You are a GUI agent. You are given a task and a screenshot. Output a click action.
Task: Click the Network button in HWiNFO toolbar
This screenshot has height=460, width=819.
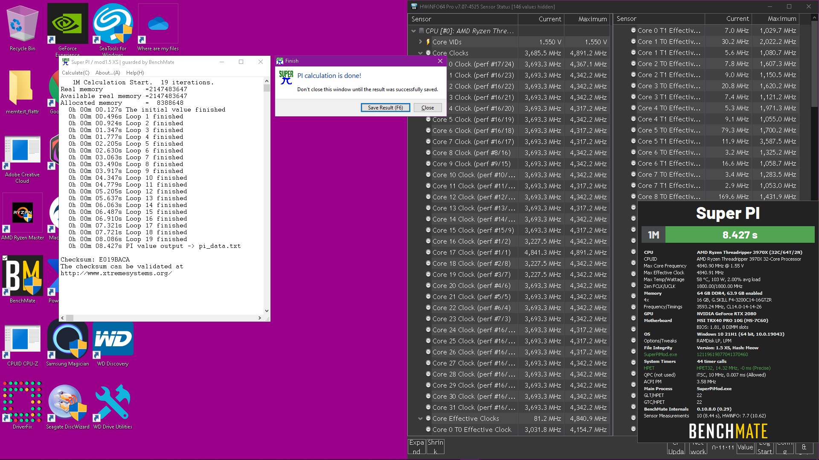coord(698,447)
